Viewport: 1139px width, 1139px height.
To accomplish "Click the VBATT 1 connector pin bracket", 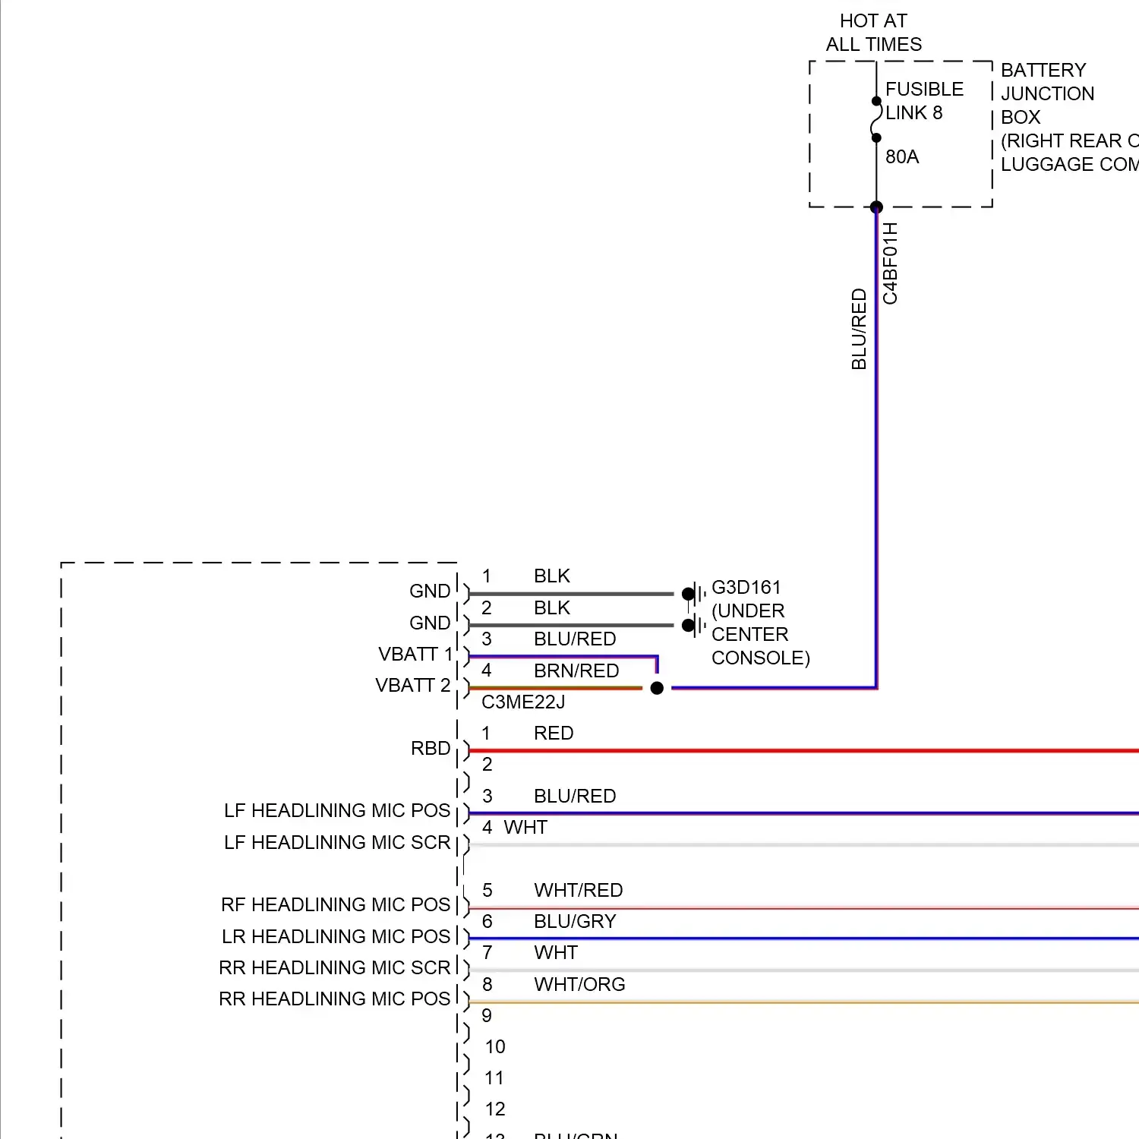I will [x=465, y=656].
